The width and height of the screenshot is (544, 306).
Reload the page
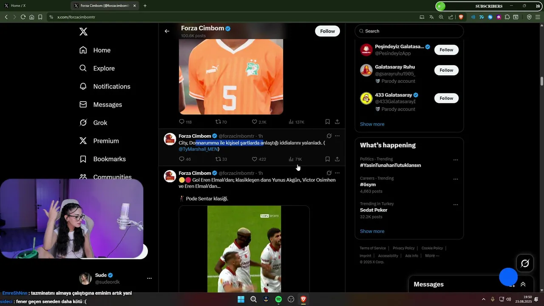[23, 17]
